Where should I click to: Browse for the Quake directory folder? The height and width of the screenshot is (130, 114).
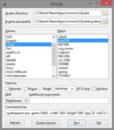[105, 13]
